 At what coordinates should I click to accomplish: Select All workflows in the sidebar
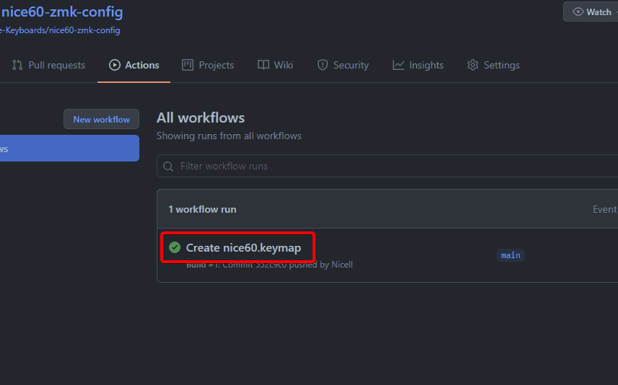point(69,149)
